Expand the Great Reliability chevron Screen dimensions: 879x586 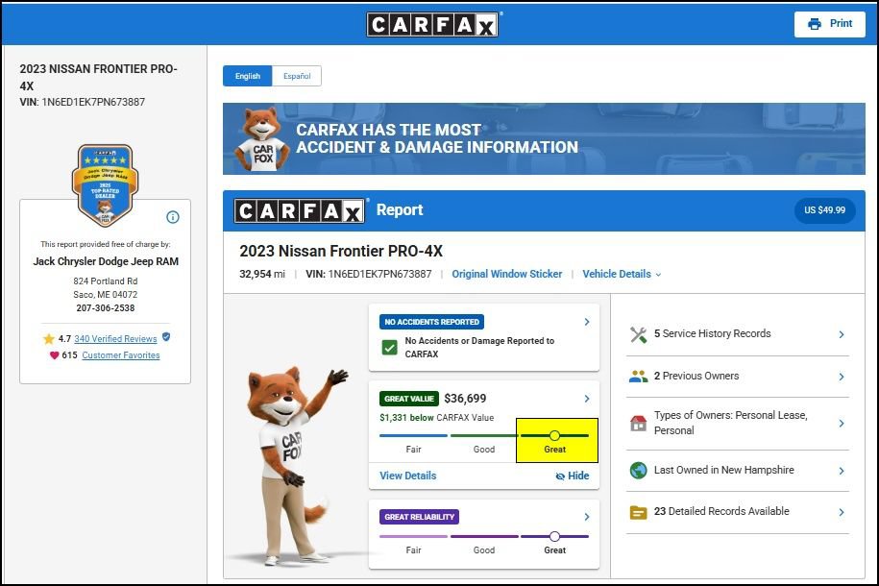tap(587, 517)
